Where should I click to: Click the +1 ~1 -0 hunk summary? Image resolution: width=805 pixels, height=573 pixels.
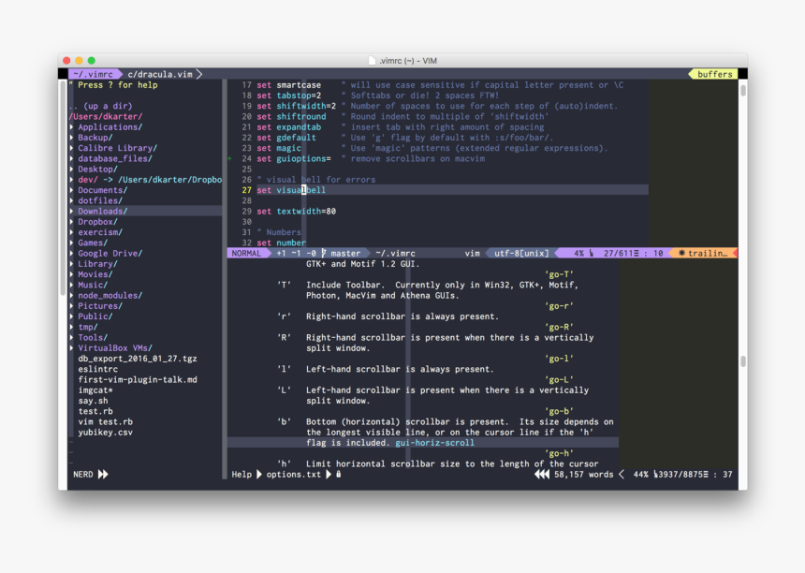click(x=296, y=253)
